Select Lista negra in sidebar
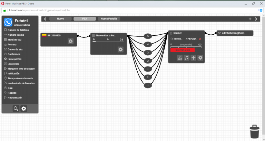Screen dimensions: 265x141 point(12,64)
